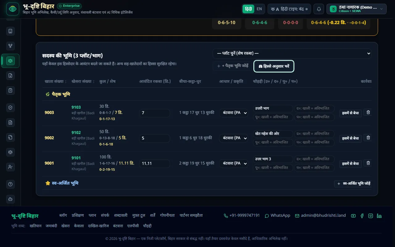
Task: Open the text document sidebar icon
Action: (x=10, y=123)
